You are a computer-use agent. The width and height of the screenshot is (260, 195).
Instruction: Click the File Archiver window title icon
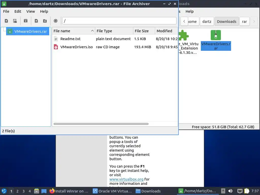click(x=4, y=4)
